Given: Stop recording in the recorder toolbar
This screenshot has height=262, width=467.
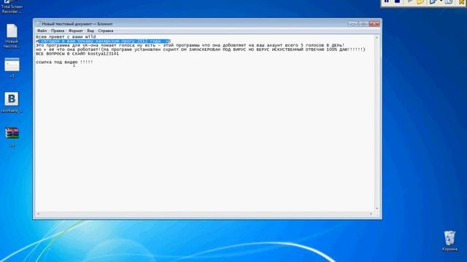Looking at the screenshot, I should point(397,1).
